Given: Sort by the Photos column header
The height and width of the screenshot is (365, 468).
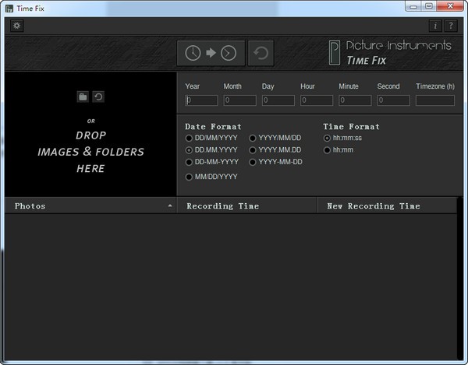Looking at the screenshot, I should tap(90, 206).
